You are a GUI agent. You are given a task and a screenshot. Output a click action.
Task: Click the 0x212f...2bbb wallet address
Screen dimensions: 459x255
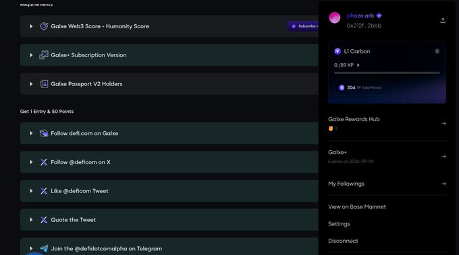364,26
